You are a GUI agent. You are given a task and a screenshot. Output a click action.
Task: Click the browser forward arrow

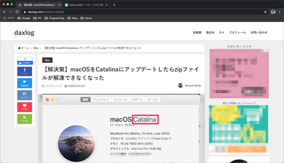[x=11, y=12]
